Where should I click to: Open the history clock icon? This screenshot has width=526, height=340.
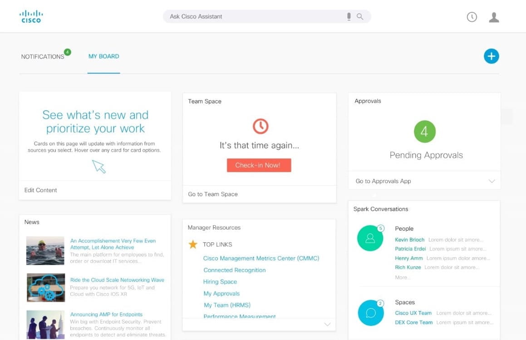[x=472, y=17]
